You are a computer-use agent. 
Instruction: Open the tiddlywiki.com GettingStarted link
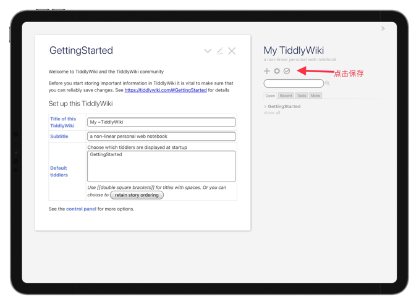(166, 90)
